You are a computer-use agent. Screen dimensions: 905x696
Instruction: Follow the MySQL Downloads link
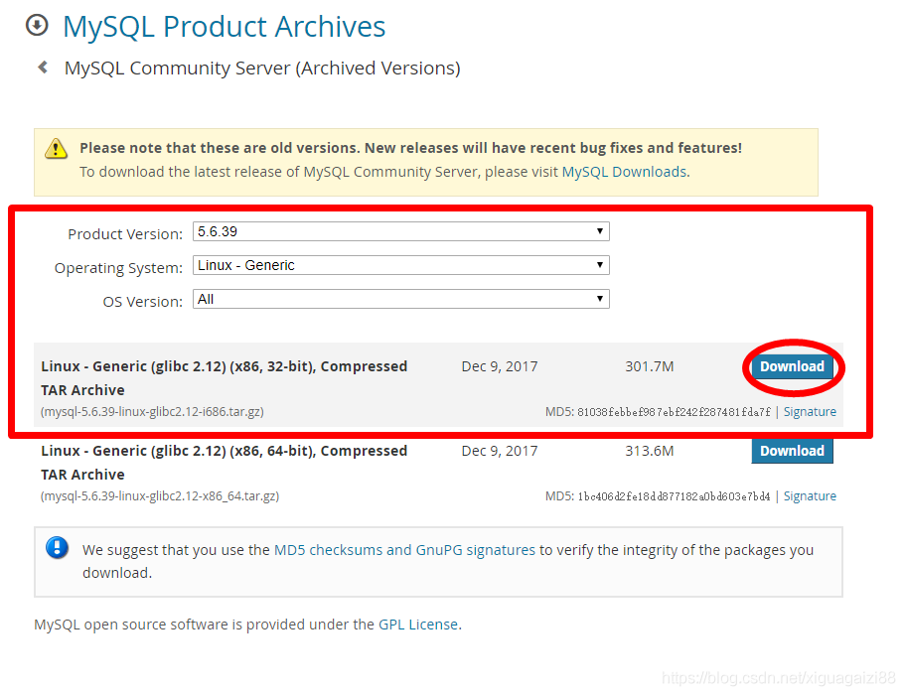(624, 172)
